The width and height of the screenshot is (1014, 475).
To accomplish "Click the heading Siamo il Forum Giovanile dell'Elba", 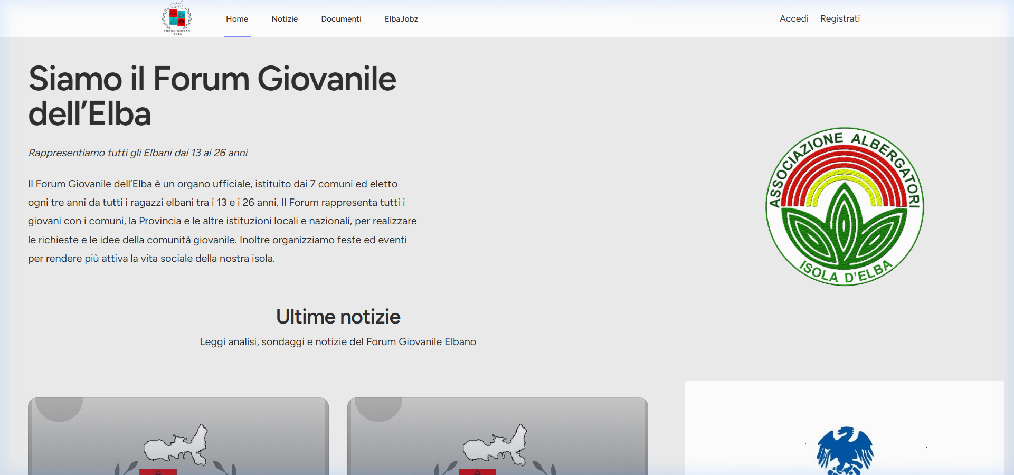I will tap(212, 97).
